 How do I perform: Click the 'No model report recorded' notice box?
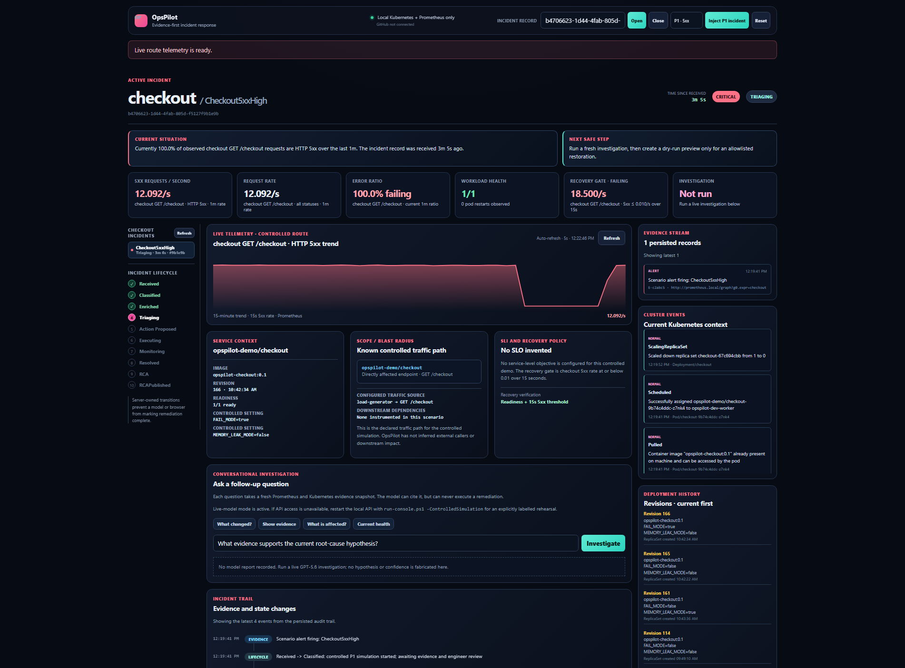pos(419,567)
